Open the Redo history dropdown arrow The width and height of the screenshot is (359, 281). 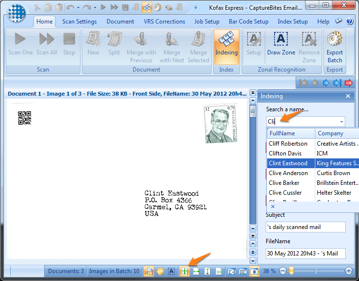point(95,7)
